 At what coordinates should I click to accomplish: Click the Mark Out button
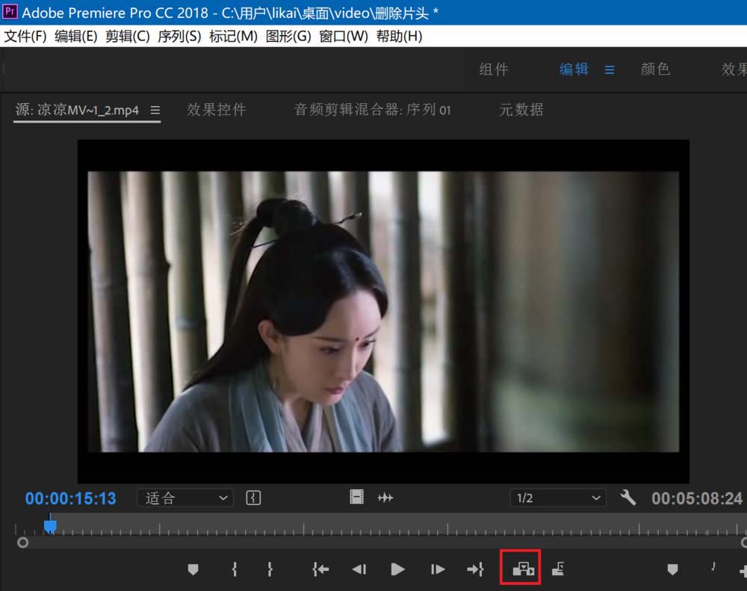tap(270, 569)
